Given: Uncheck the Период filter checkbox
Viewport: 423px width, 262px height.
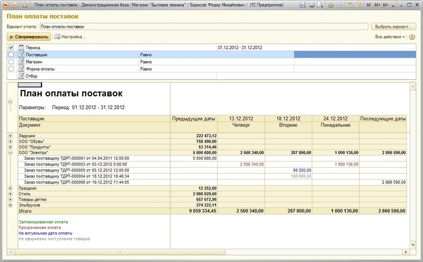Looking at the screenshot, I should pyautogui.click(x=11, y=47).
